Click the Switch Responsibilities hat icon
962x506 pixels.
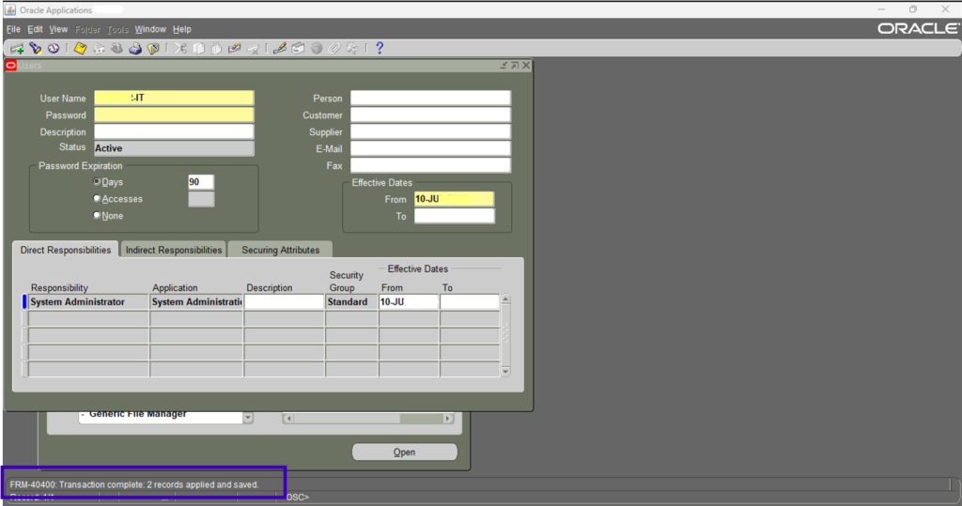pos(116,49)
